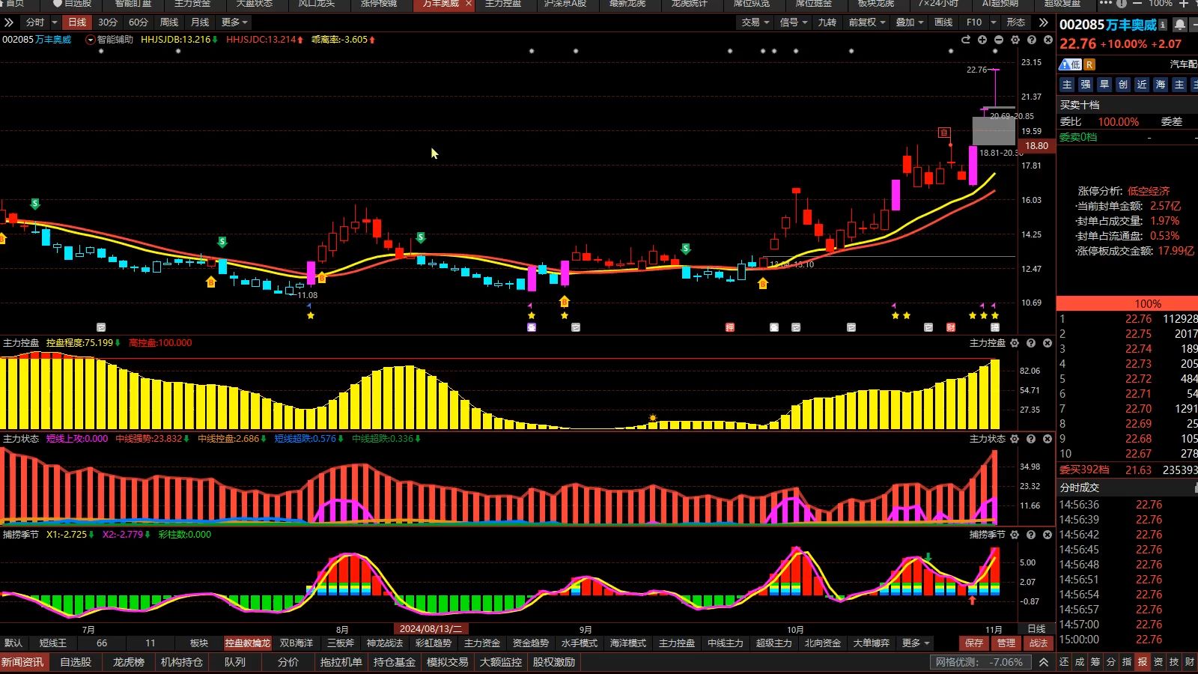Expand toolbar with right double-chevron

pyautogui.click(x=1044, y=22)
